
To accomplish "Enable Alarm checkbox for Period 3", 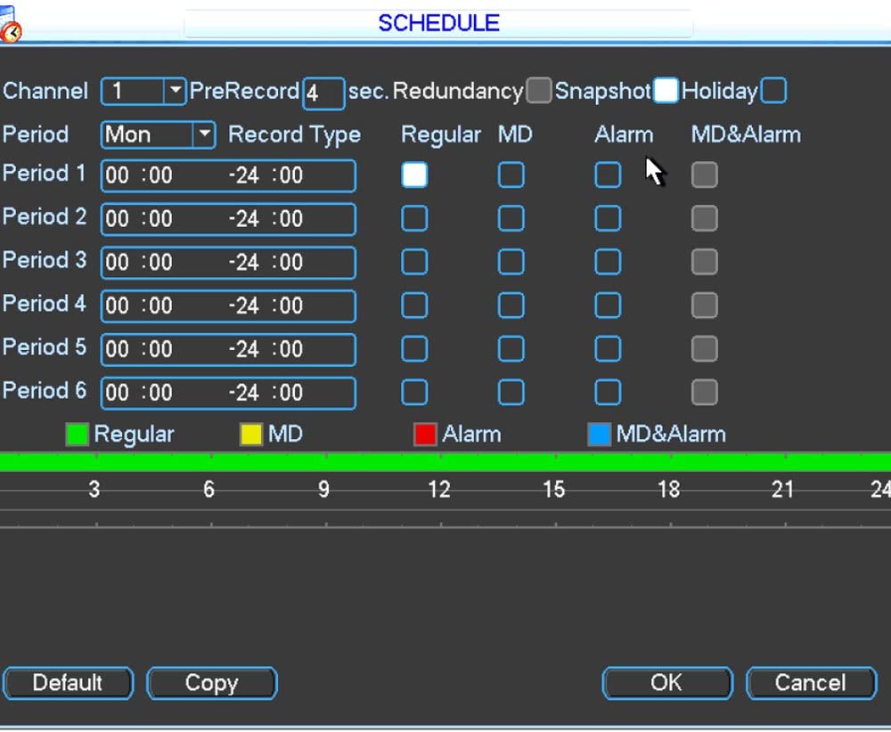I will tap(608, 262).
